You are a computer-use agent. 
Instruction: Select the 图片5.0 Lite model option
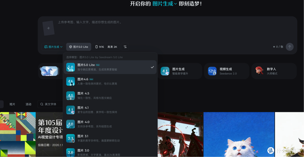pyautogui.click(x=110, y=67)
